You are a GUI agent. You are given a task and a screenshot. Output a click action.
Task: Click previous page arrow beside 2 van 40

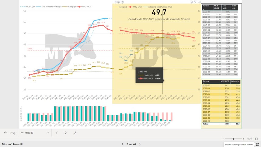(123, 144)
